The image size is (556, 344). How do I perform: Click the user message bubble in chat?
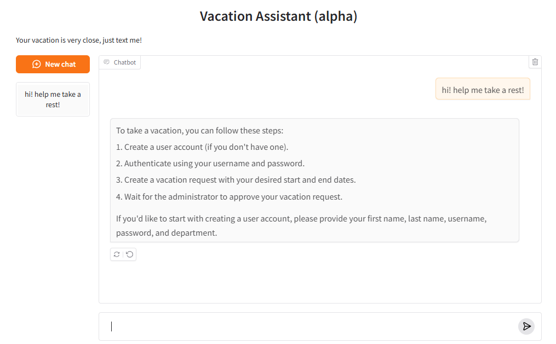(x=483, y=90)
